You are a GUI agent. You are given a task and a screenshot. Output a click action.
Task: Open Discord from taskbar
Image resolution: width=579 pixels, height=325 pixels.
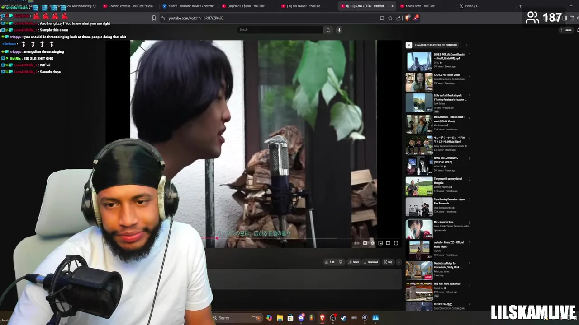[x=301, y=318]
